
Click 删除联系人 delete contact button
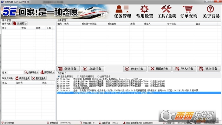39,78
